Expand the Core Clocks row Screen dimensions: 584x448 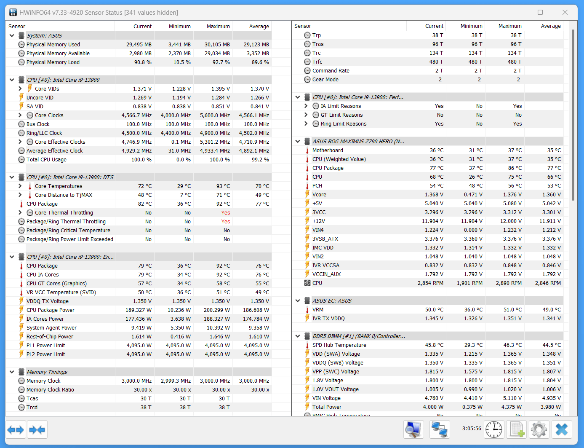click(20, 115)
